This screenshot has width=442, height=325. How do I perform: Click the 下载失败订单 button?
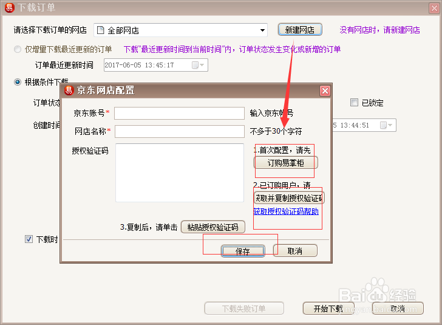[x=244, y=309]
